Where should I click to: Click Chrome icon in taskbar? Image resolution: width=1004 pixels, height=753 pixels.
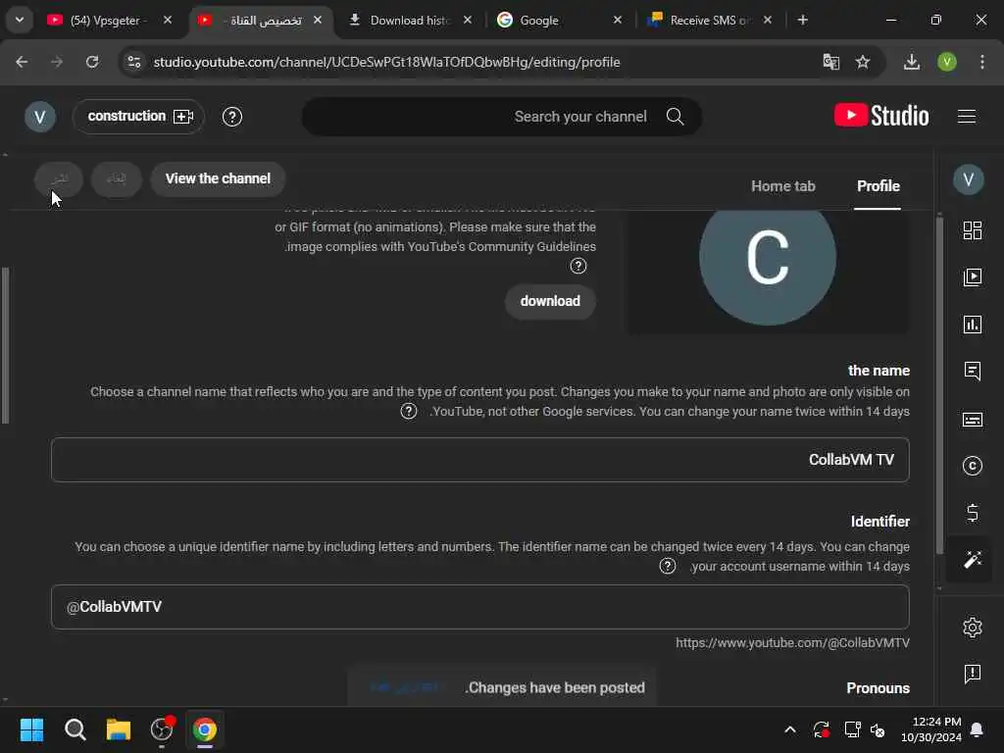(205, 729)
